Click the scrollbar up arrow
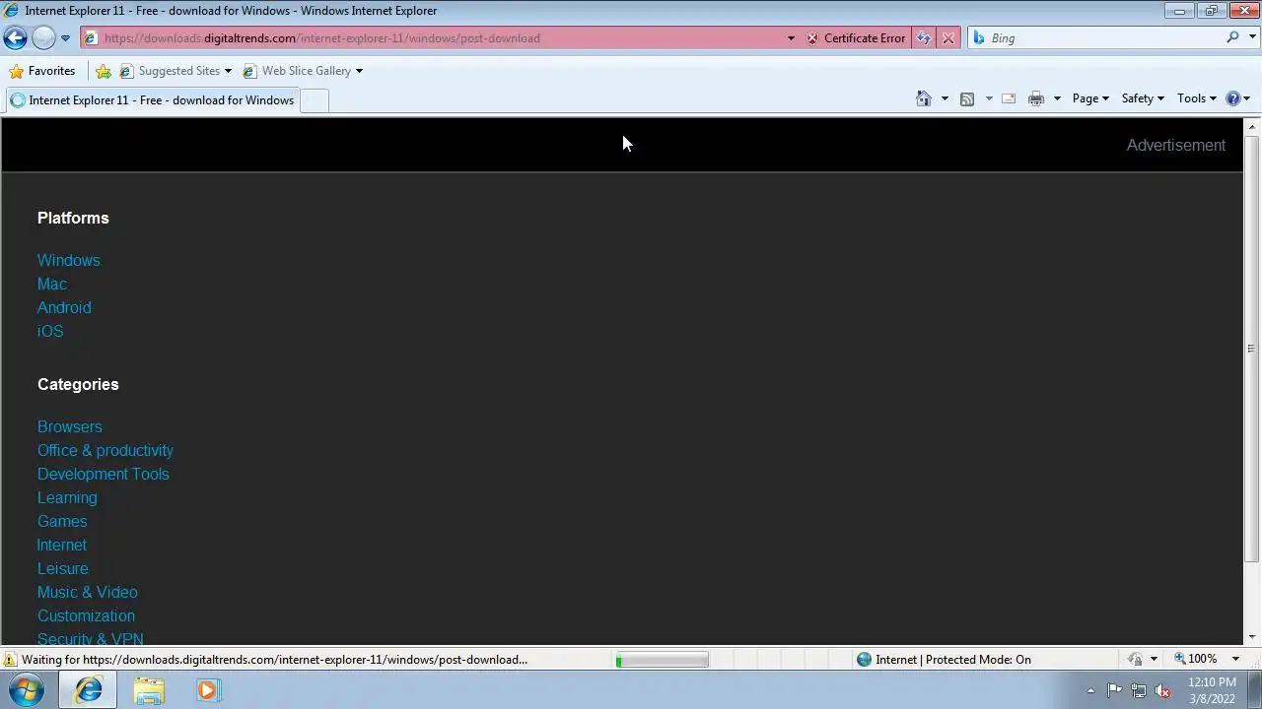The height and width of the screenshot is (709, 1262). pyautogui.click(x=1252, y=126)
